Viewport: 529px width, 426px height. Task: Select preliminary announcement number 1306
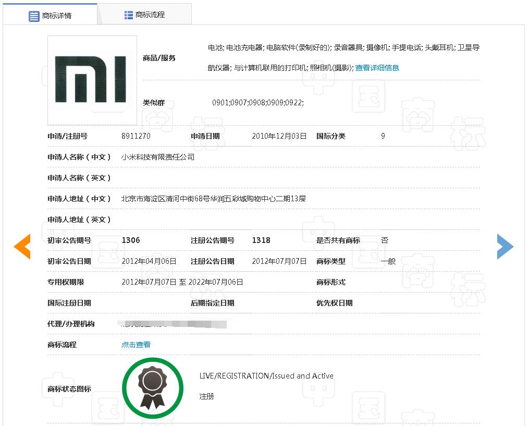(x=131, y=240)
